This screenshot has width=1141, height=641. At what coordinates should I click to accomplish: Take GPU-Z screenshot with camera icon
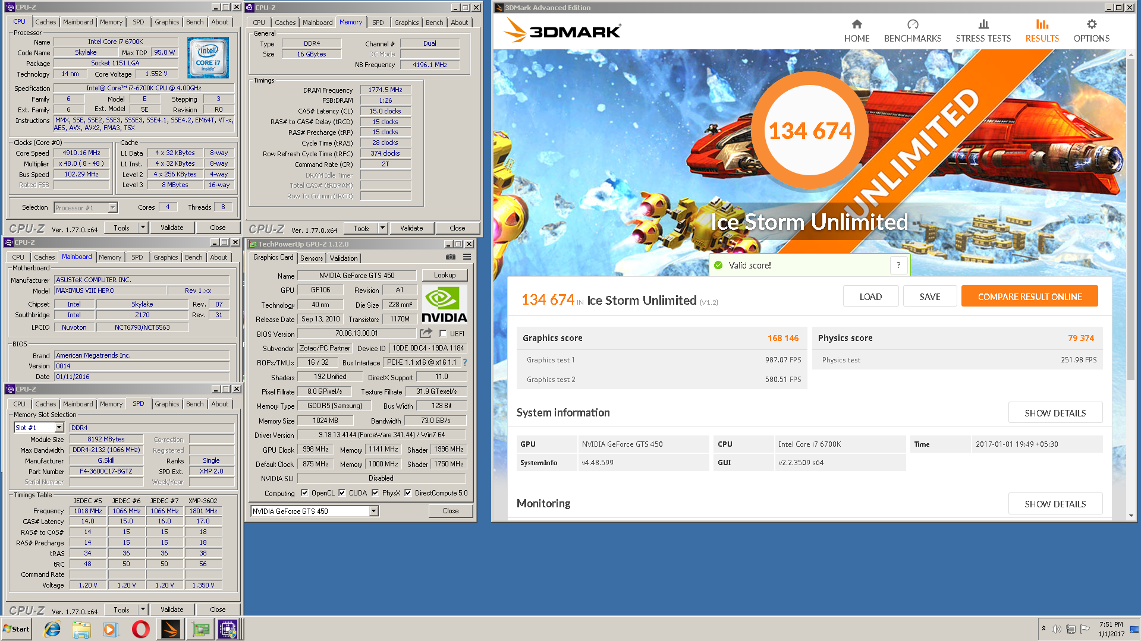coord(451,257)
